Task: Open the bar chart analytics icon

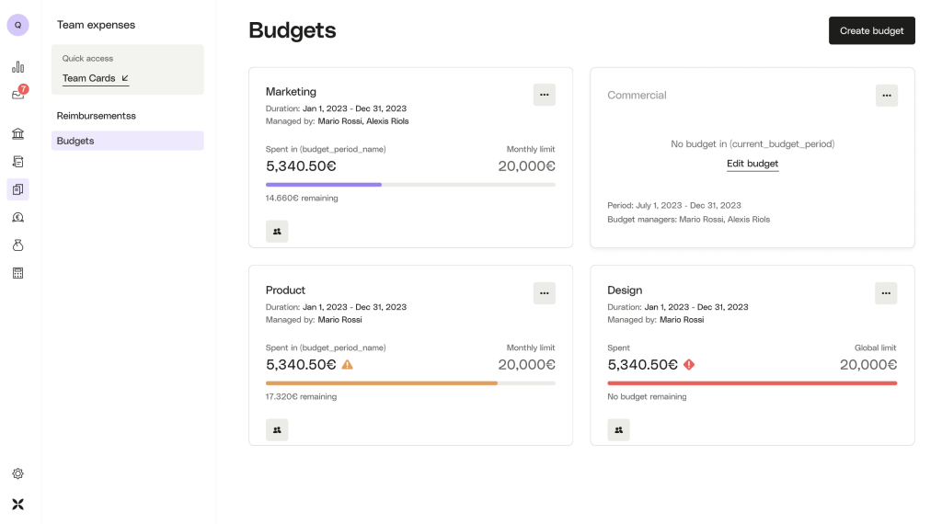Action: tap(17, 67)
